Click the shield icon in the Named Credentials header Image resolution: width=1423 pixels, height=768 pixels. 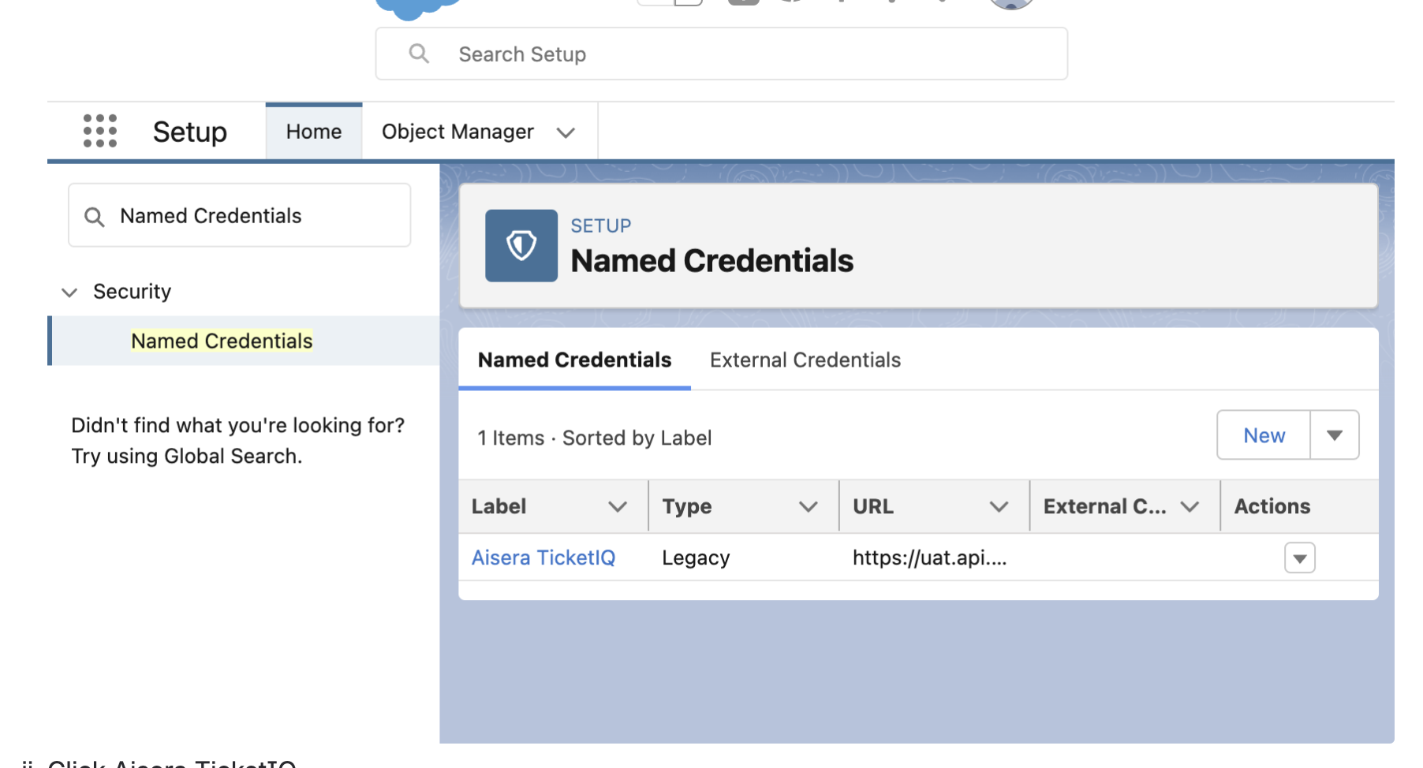point(521,245)
